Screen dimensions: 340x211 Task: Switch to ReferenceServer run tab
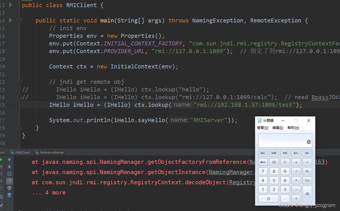49,152
